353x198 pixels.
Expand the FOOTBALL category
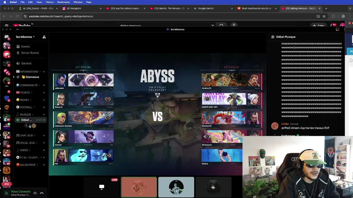pos(26,107)
